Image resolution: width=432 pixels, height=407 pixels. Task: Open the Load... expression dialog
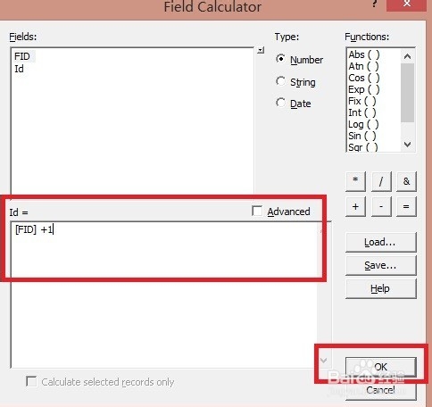(381, 243)
